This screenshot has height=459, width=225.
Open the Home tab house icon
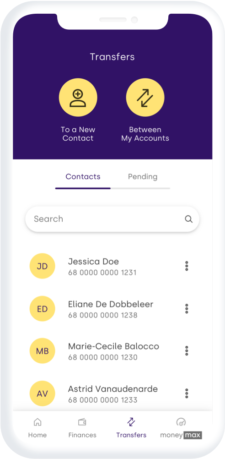click(x=37, y=422)
